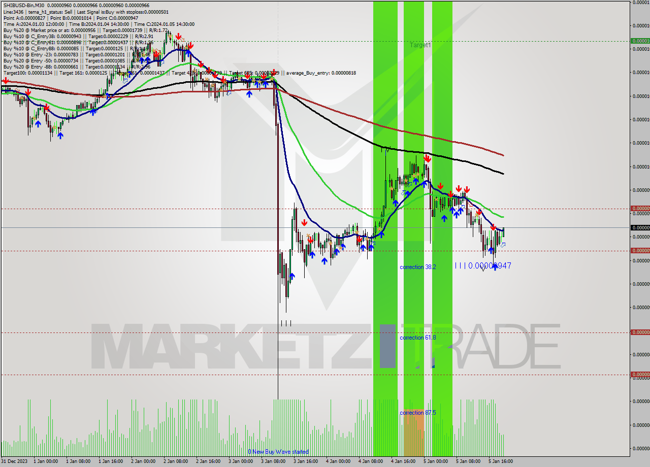650x467 pixels.
Task: Click the orange segment in the middle green band
Action: tap(414, 432)
